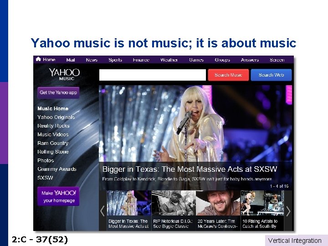Open SXSW sidebar link

pyautogui.click(x=45, y=178)
